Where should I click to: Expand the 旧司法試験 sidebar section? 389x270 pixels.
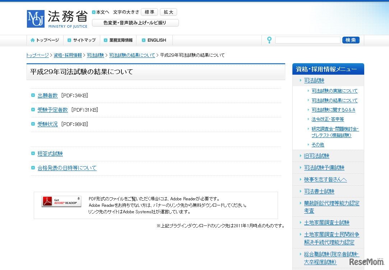point(316,155)
